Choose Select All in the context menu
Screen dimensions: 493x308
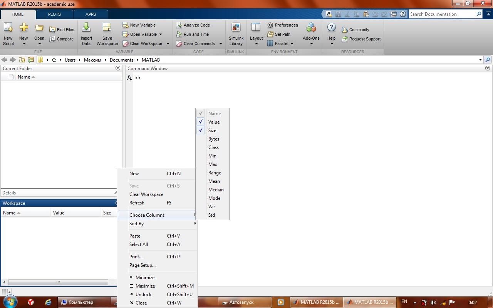point(158,244)
